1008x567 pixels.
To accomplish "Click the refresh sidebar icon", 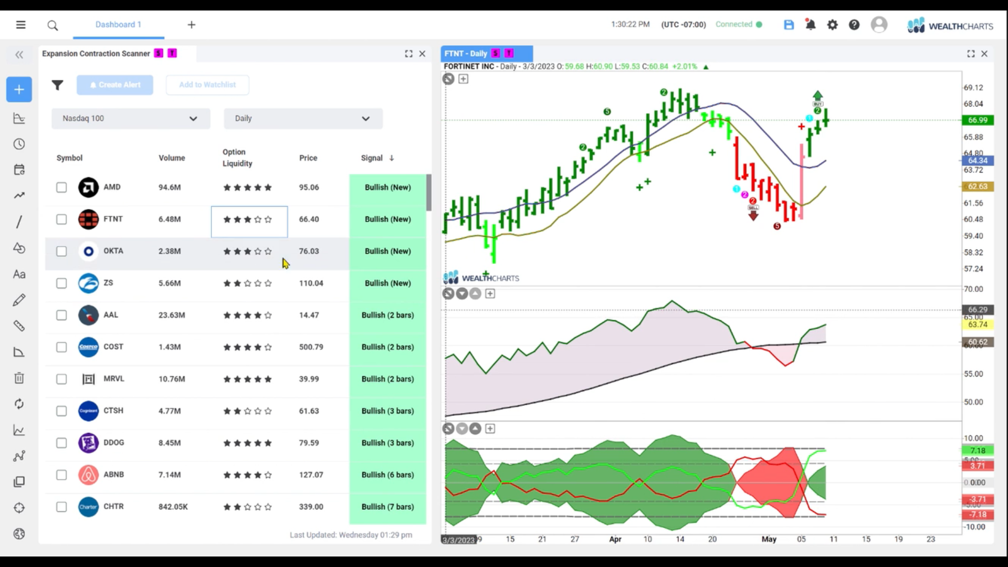I will pyautogui.click(x=19, y=404).
